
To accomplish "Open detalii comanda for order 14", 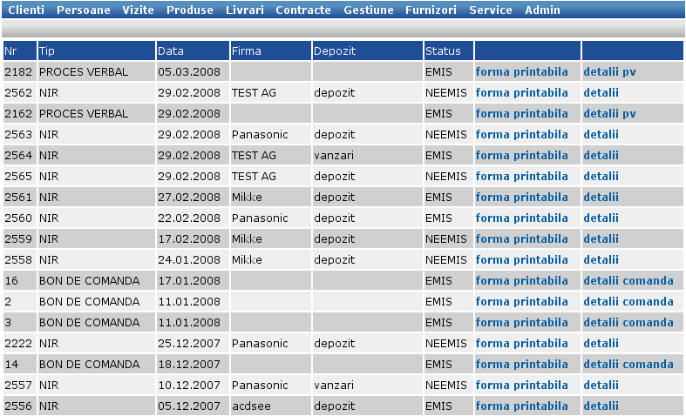I will click(x=628, y=364).
